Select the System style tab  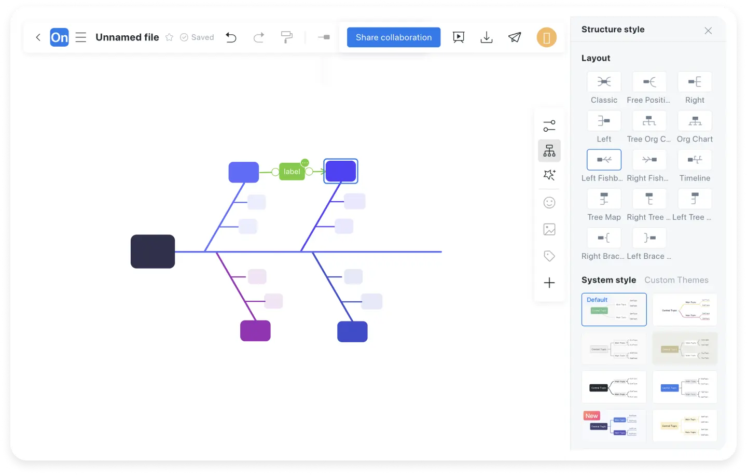click(x=608, y=280)
